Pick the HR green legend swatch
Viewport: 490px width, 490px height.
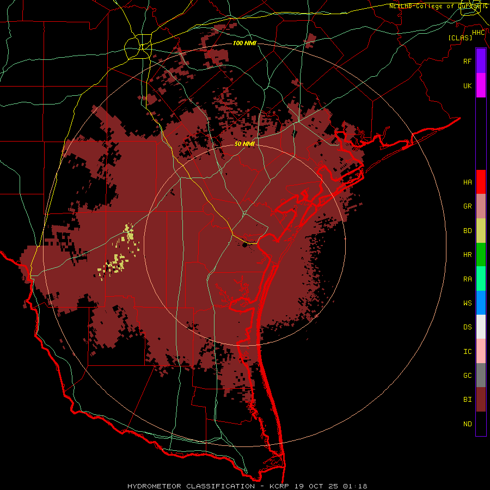[481, 255]
